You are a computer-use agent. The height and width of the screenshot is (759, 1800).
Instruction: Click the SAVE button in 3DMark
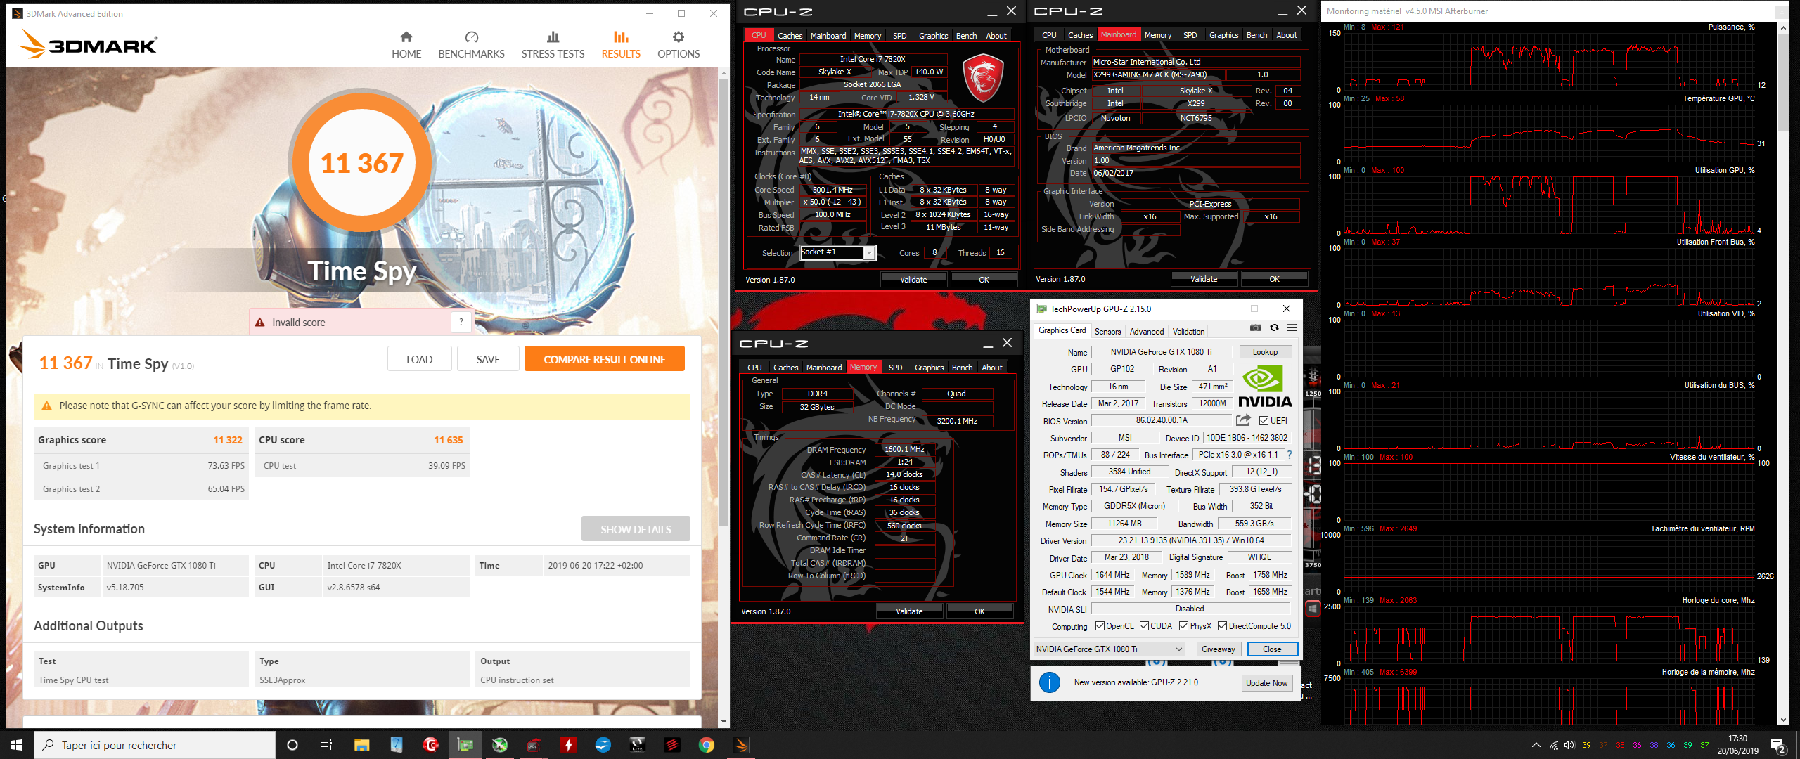pyautogui.click(x=488, y=359)
